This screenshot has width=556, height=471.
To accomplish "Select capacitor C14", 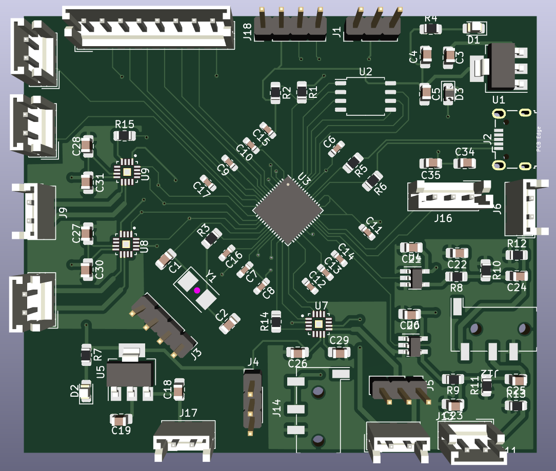I will click(339, 259).
